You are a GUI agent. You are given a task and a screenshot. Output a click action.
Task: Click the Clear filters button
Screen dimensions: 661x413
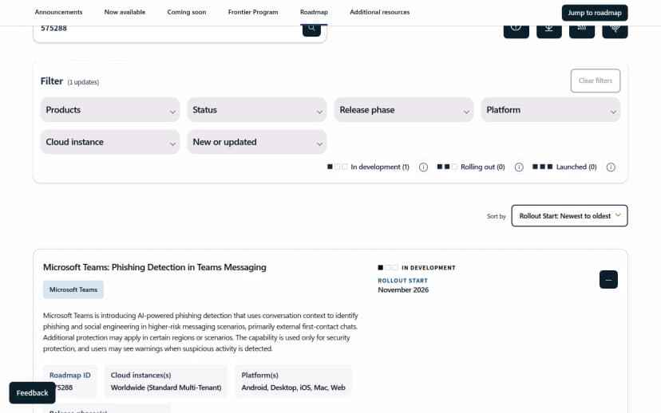[596, 81]
